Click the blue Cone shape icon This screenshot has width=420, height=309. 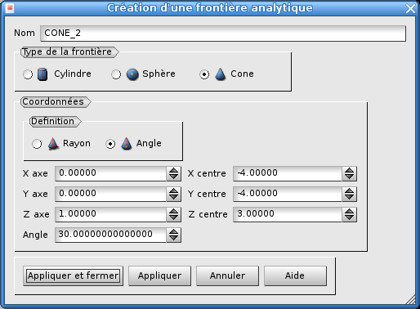pyautogui.click(x=221, y=74)
